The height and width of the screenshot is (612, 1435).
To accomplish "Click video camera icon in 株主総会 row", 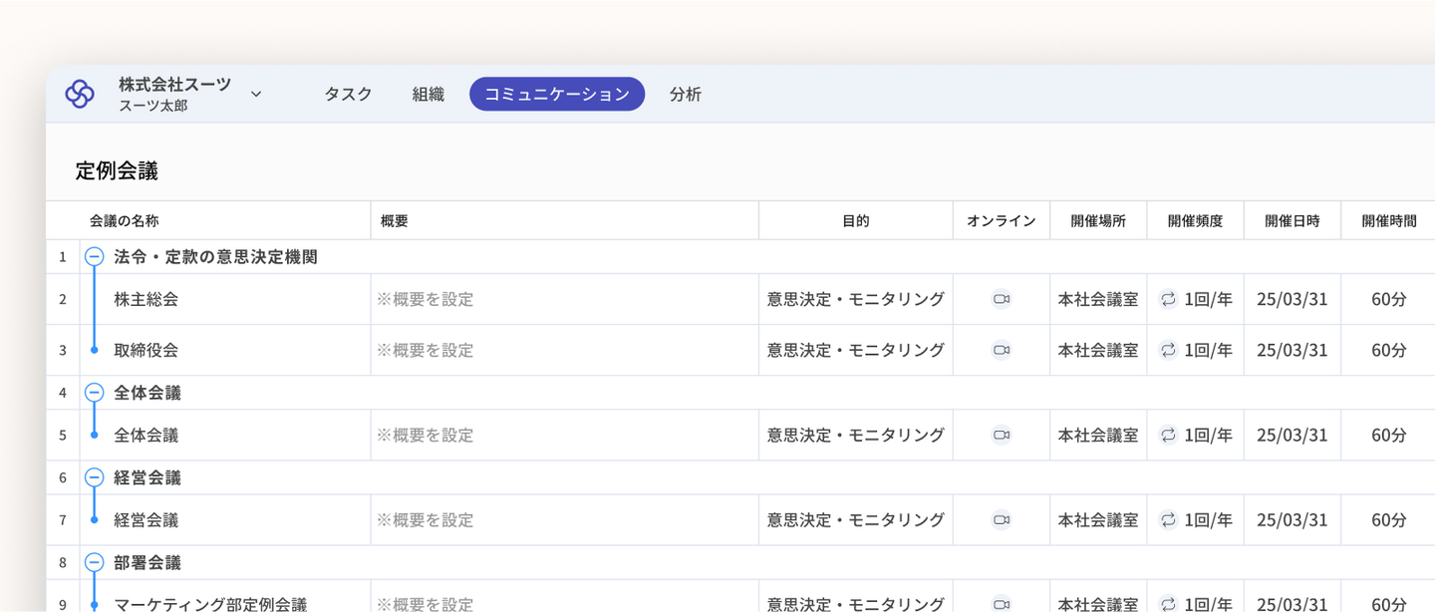I will (1002, 299).
